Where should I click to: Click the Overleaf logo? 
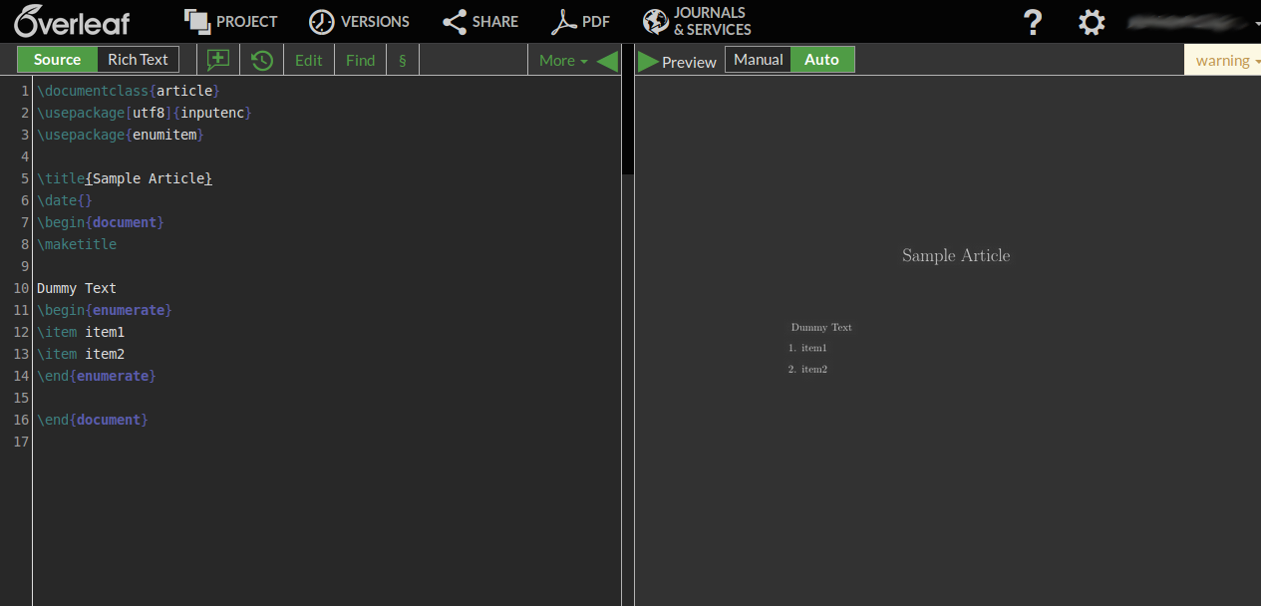tap(70, 21)
